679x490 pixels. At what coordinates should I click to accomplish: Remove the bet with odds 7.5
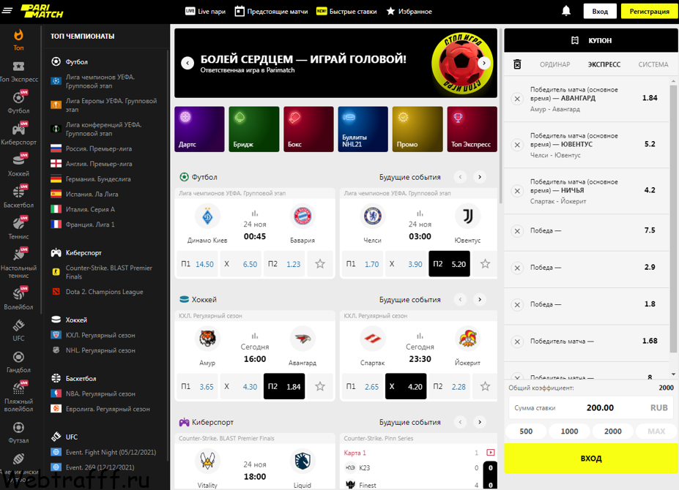click(517, 231)
